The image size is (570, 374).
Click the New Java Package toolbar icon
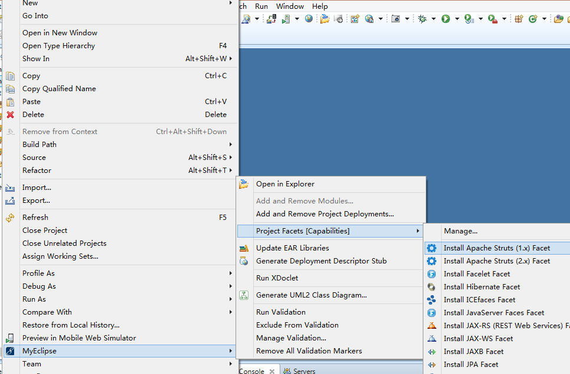[x=519, y=18]
